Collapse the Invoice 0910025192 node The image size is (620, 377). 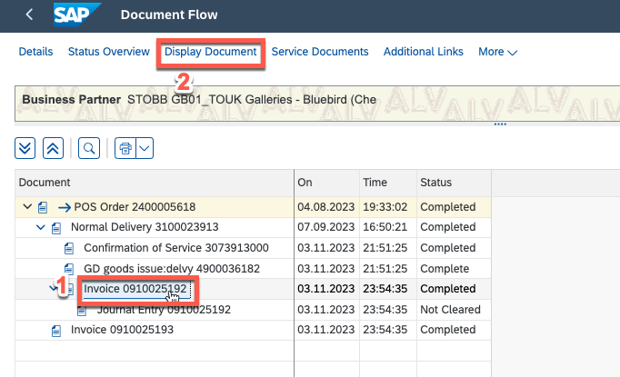[x=53, y=289]
